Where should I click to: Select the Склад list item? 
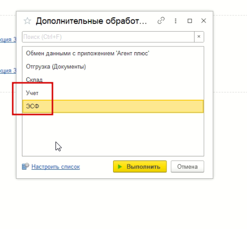coord(113,80)
